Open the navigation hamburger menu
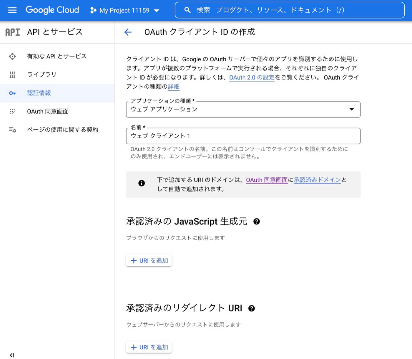The width and height of the screenshot is (412, 359). pyautogui.click(x=12, y=10)
